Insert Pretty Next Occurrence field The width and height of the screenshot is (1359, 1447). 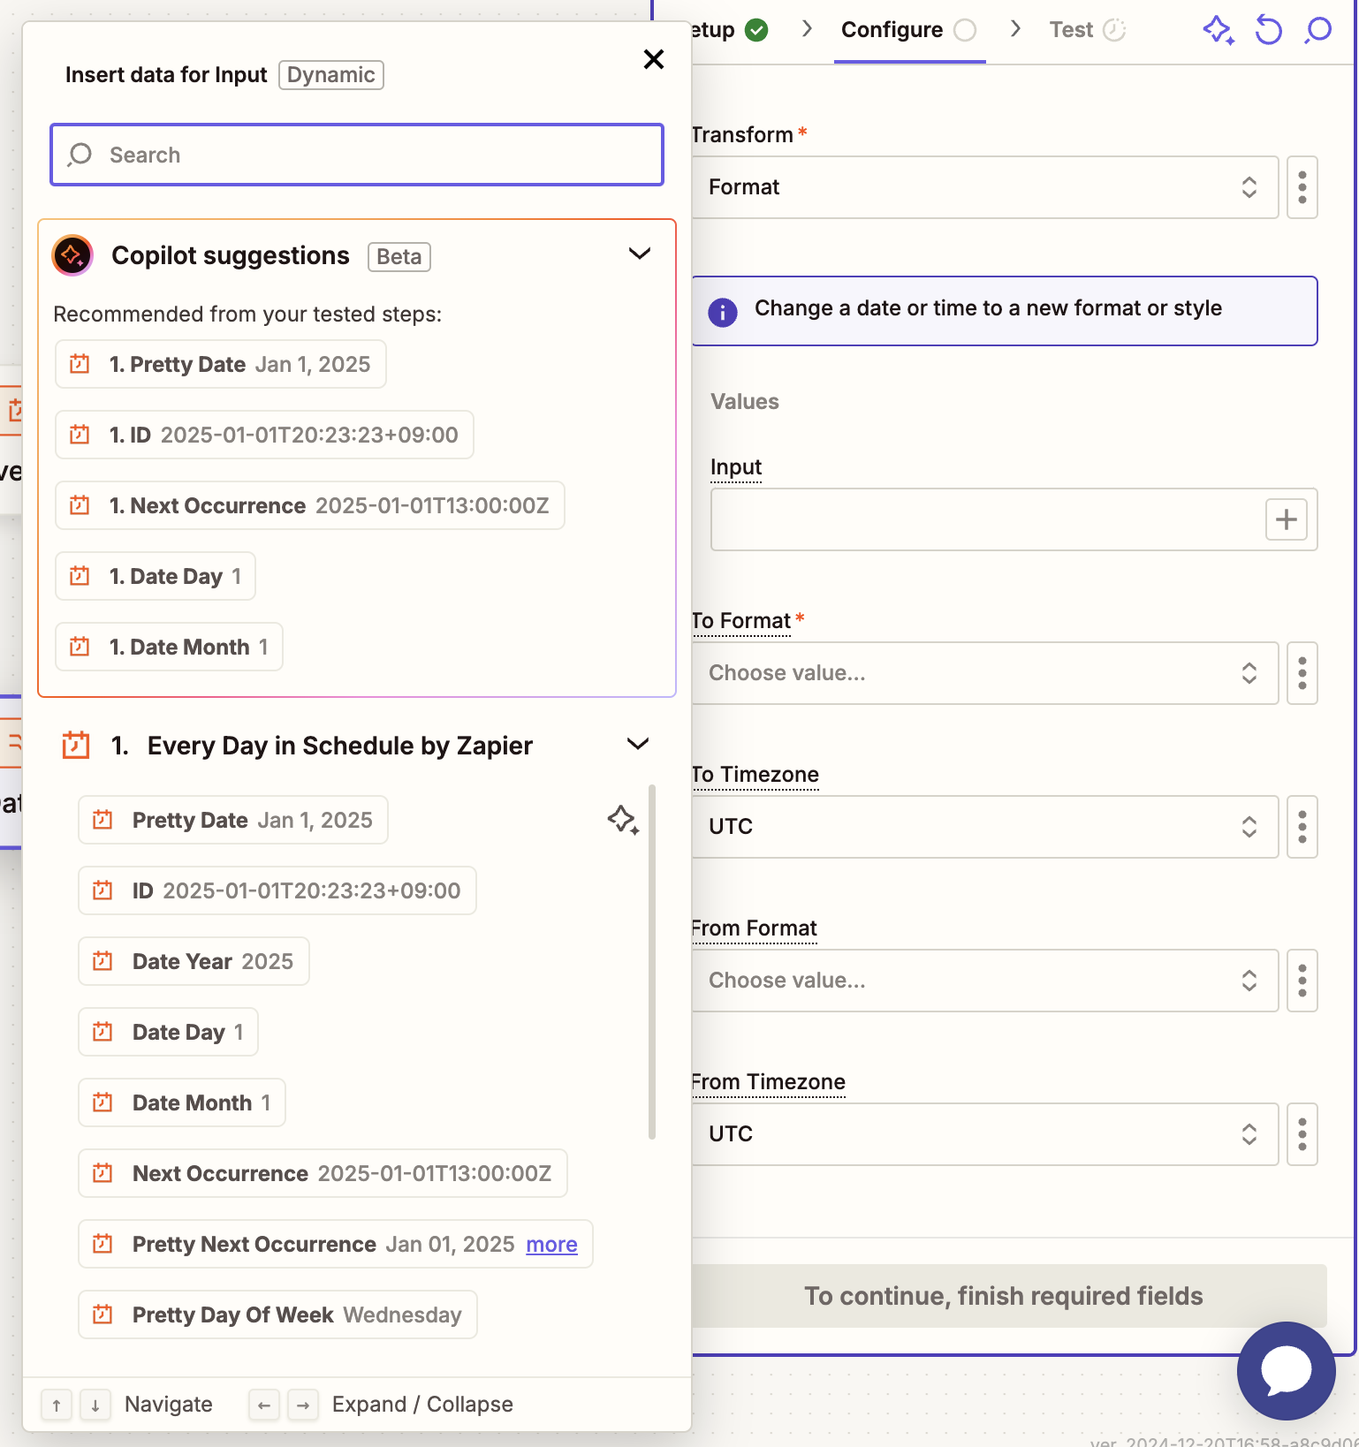click(336, 1244)
